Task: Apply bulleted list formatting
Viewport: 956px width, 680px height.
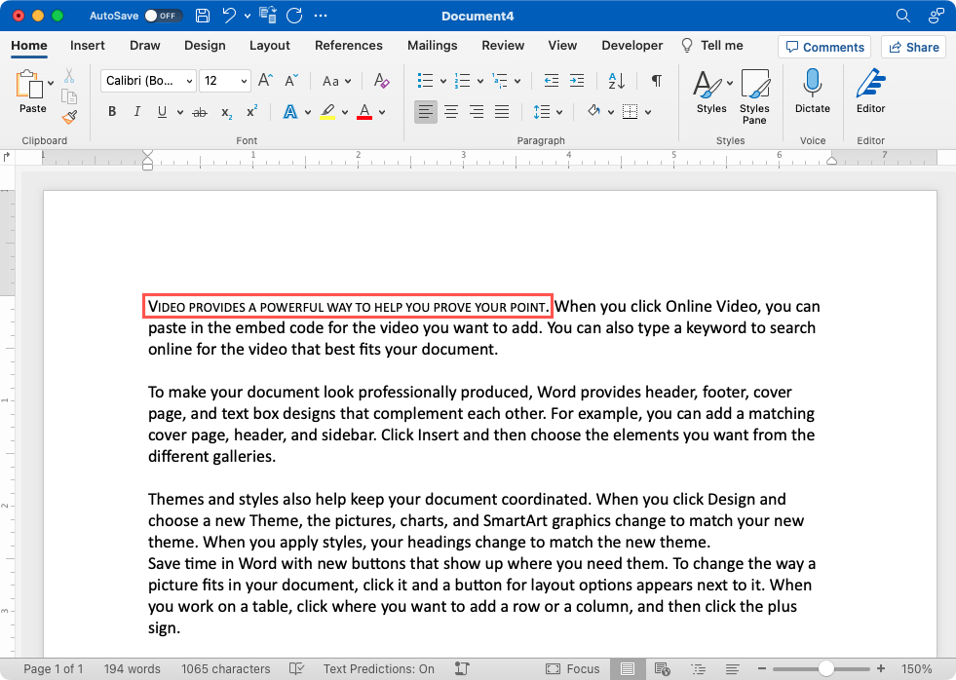Action: pyautogui.click(x=426, y=81)
